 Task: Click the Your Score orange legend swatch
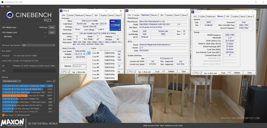point(3,115)
